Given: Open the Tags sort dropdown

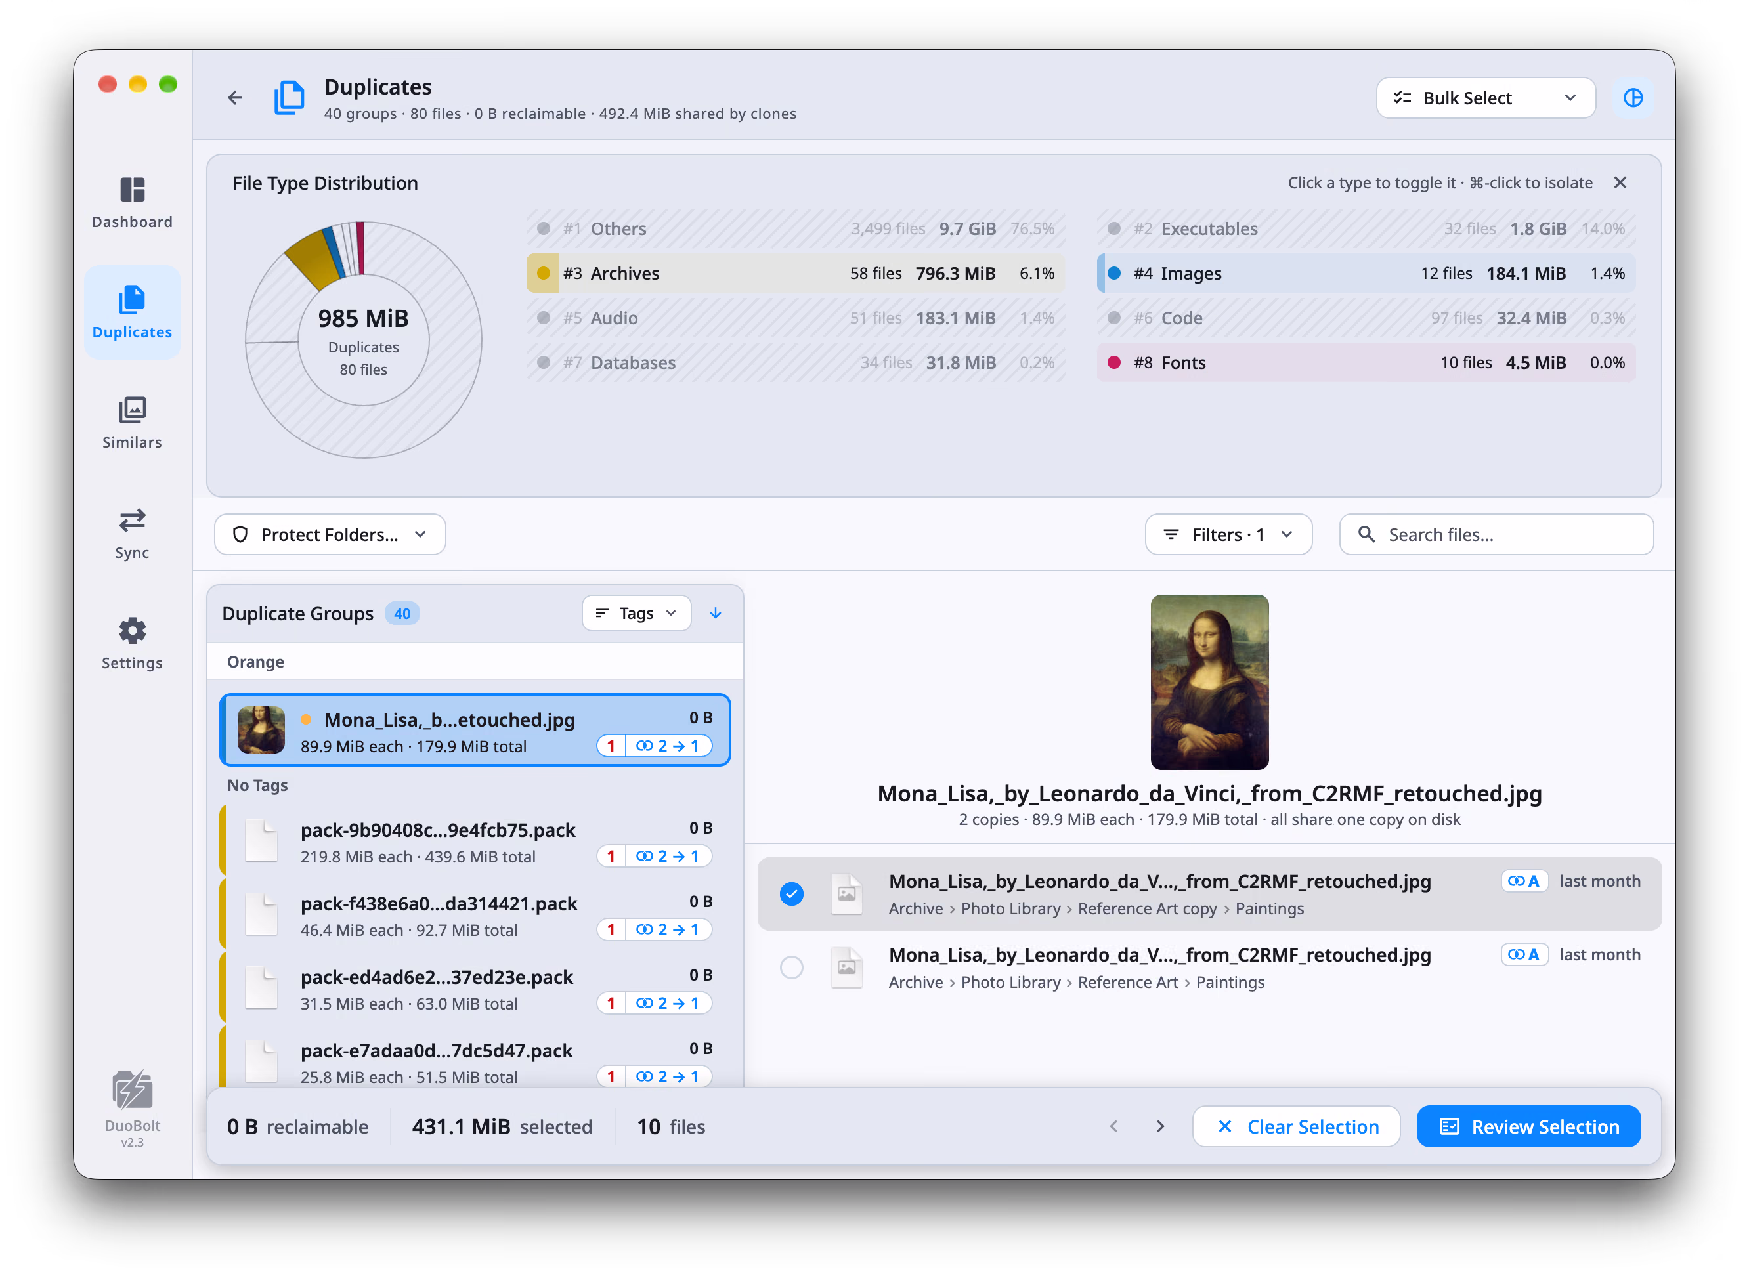Looking at the screenshot, I should coord(636,613).
